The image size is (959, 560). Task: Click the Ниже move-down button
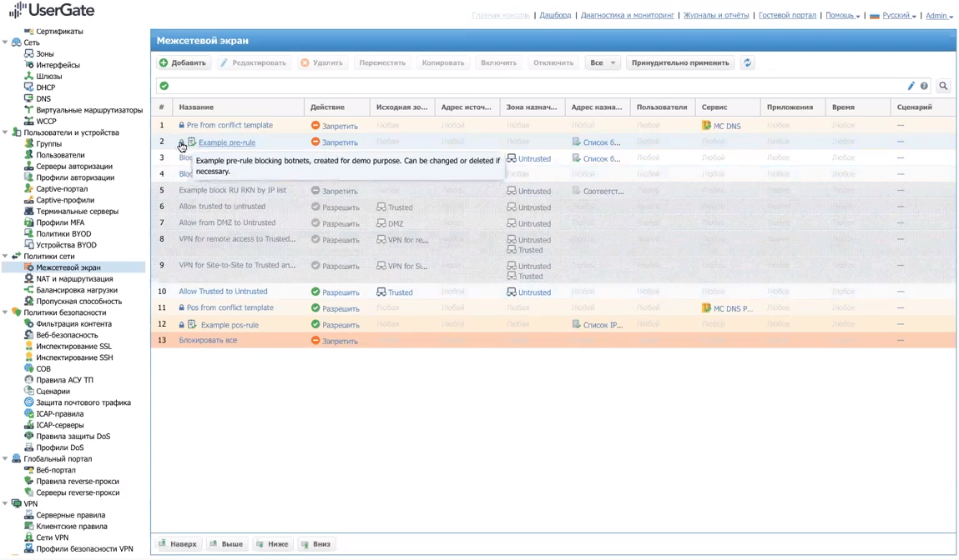pyautogui.click(x=272, y=544)
